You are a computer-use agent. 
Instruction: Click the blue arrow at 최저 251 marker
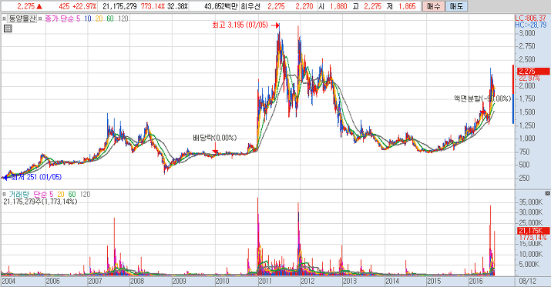[x=5, y=178]
